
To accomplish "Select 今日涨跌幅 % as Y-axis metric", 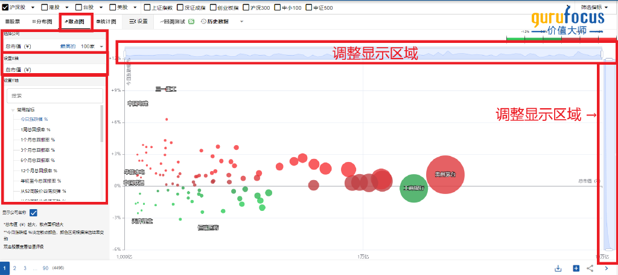I will coord(34,119).
